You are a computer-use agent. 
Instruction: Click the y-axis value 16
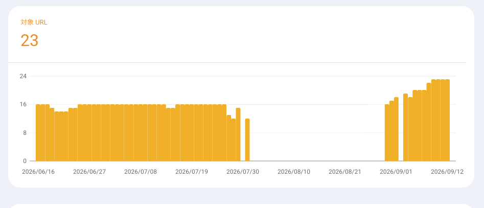[23, 104]
